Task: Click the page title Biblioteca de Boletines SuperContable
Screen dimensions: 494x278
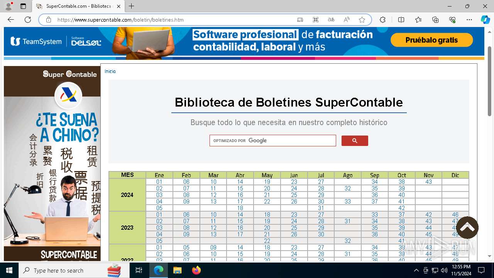Action: (x=289, y=102)
